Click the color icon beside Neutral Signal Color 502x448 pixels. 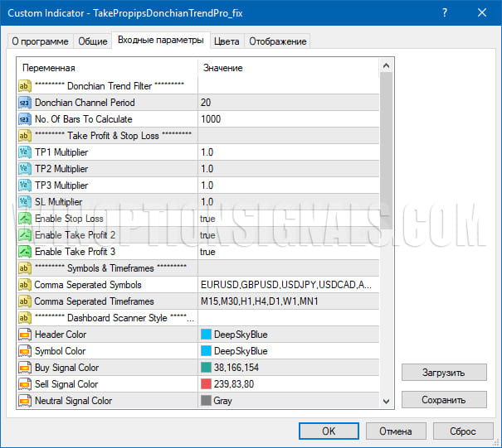[x=24, y=401]
